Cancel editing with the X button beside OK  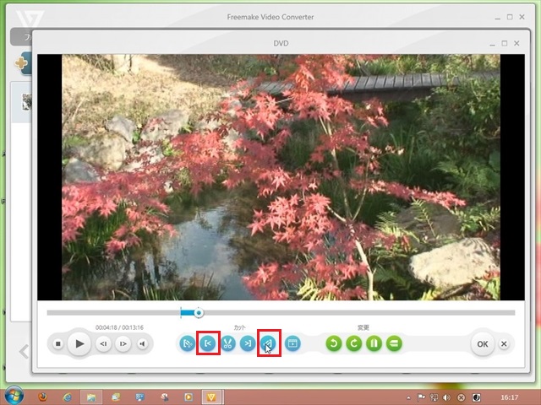pyautogui.click(x=504, y=343)
